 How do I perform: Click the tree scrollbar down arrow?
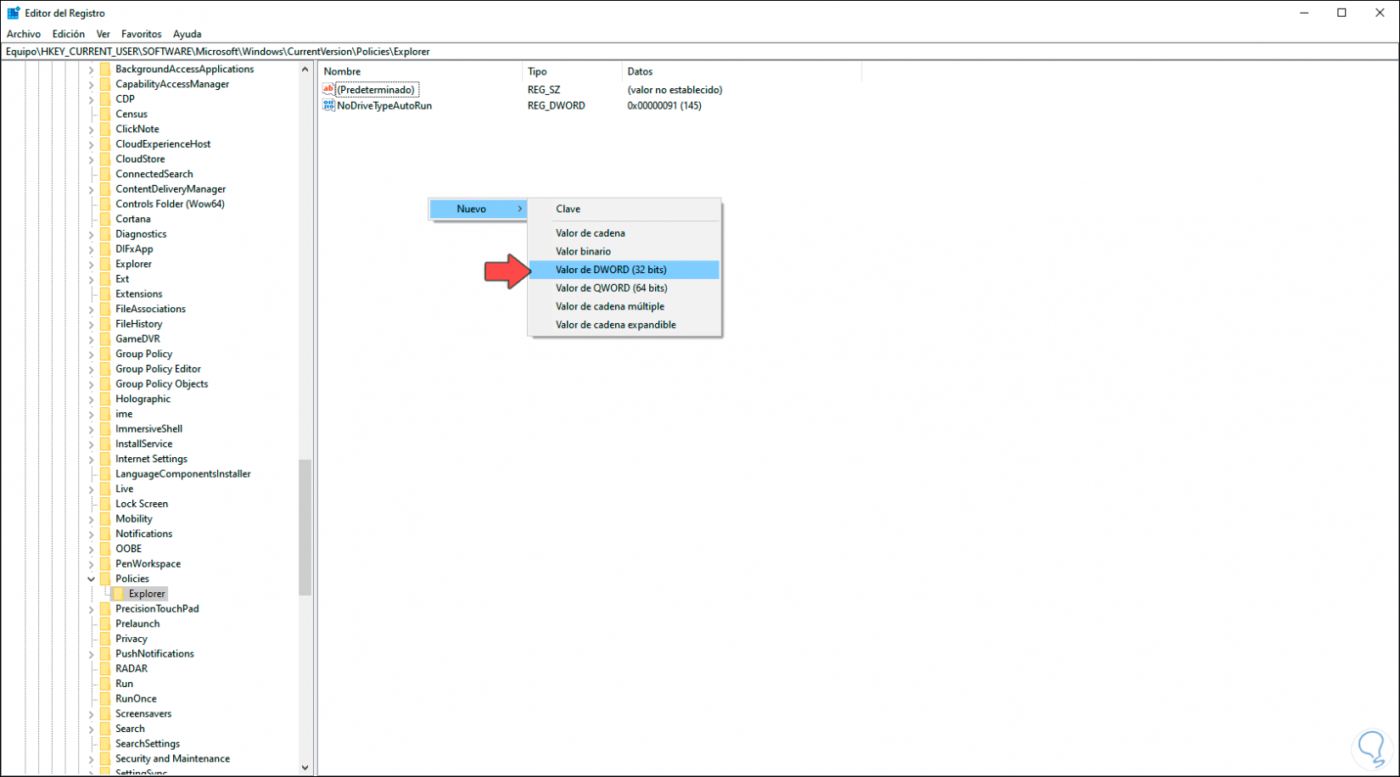[305, 768]
